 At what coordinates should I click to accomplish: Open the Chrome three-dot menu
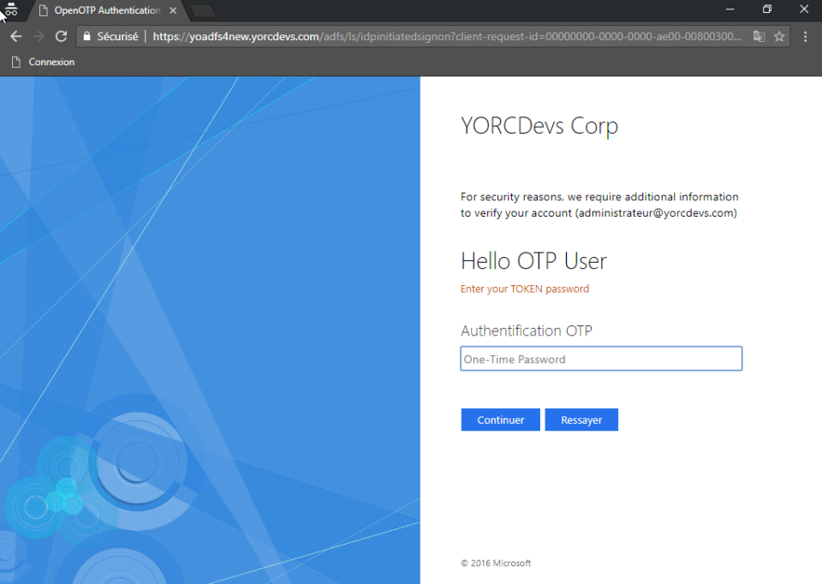[806, 36]
